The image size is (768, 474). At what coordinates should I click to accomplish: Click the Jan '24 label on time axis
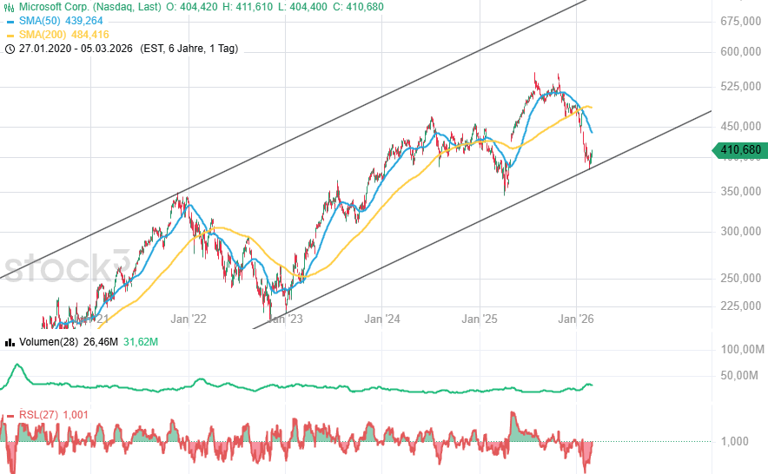point(381,319)
